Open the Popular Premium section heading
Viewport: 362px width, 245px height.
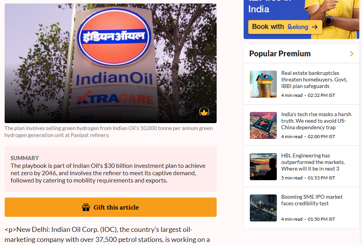click(x=280, y=54)
